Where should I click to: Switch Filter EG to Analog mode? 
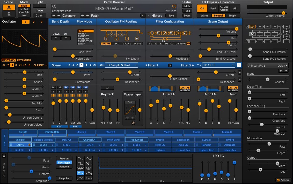[x=185, y=90]
